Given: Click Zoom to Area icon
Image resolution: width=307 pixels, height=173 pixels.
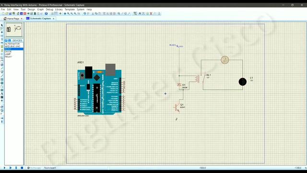Looking at the screenshot, I should [x=79, y=13].
